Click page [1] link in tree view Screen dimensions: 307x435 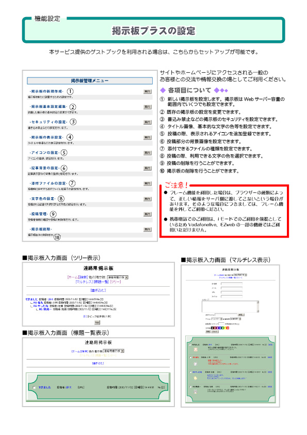point(85,316)
